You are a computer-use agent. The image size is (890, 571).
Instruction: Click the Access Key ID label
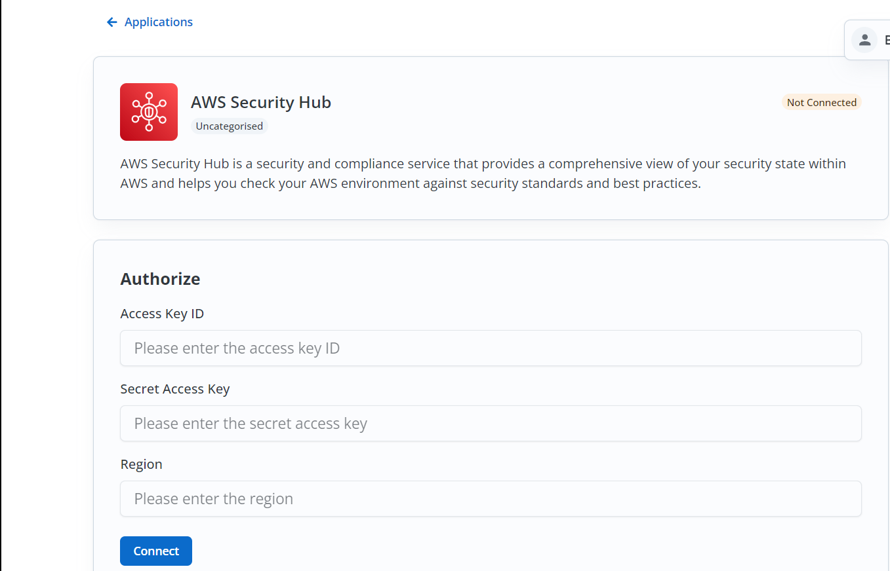coord(162,314)
